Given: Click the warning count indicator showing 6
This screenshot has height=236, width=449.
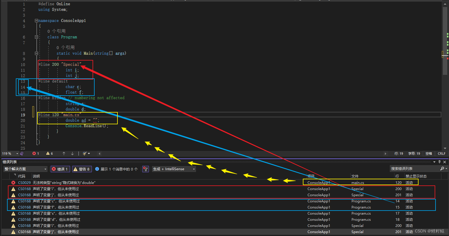Looking at the screenshot, I should 49,154.
